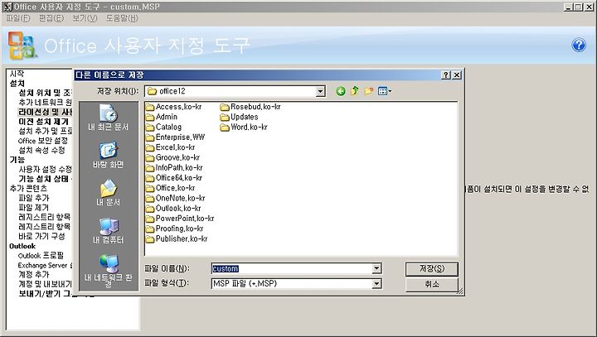Select the Updates folder

(x=240, y=117)
